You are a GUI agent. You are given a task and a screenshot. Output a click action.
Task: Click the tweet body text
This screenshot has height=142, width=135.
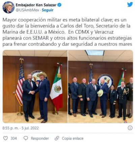pos(67,32)
